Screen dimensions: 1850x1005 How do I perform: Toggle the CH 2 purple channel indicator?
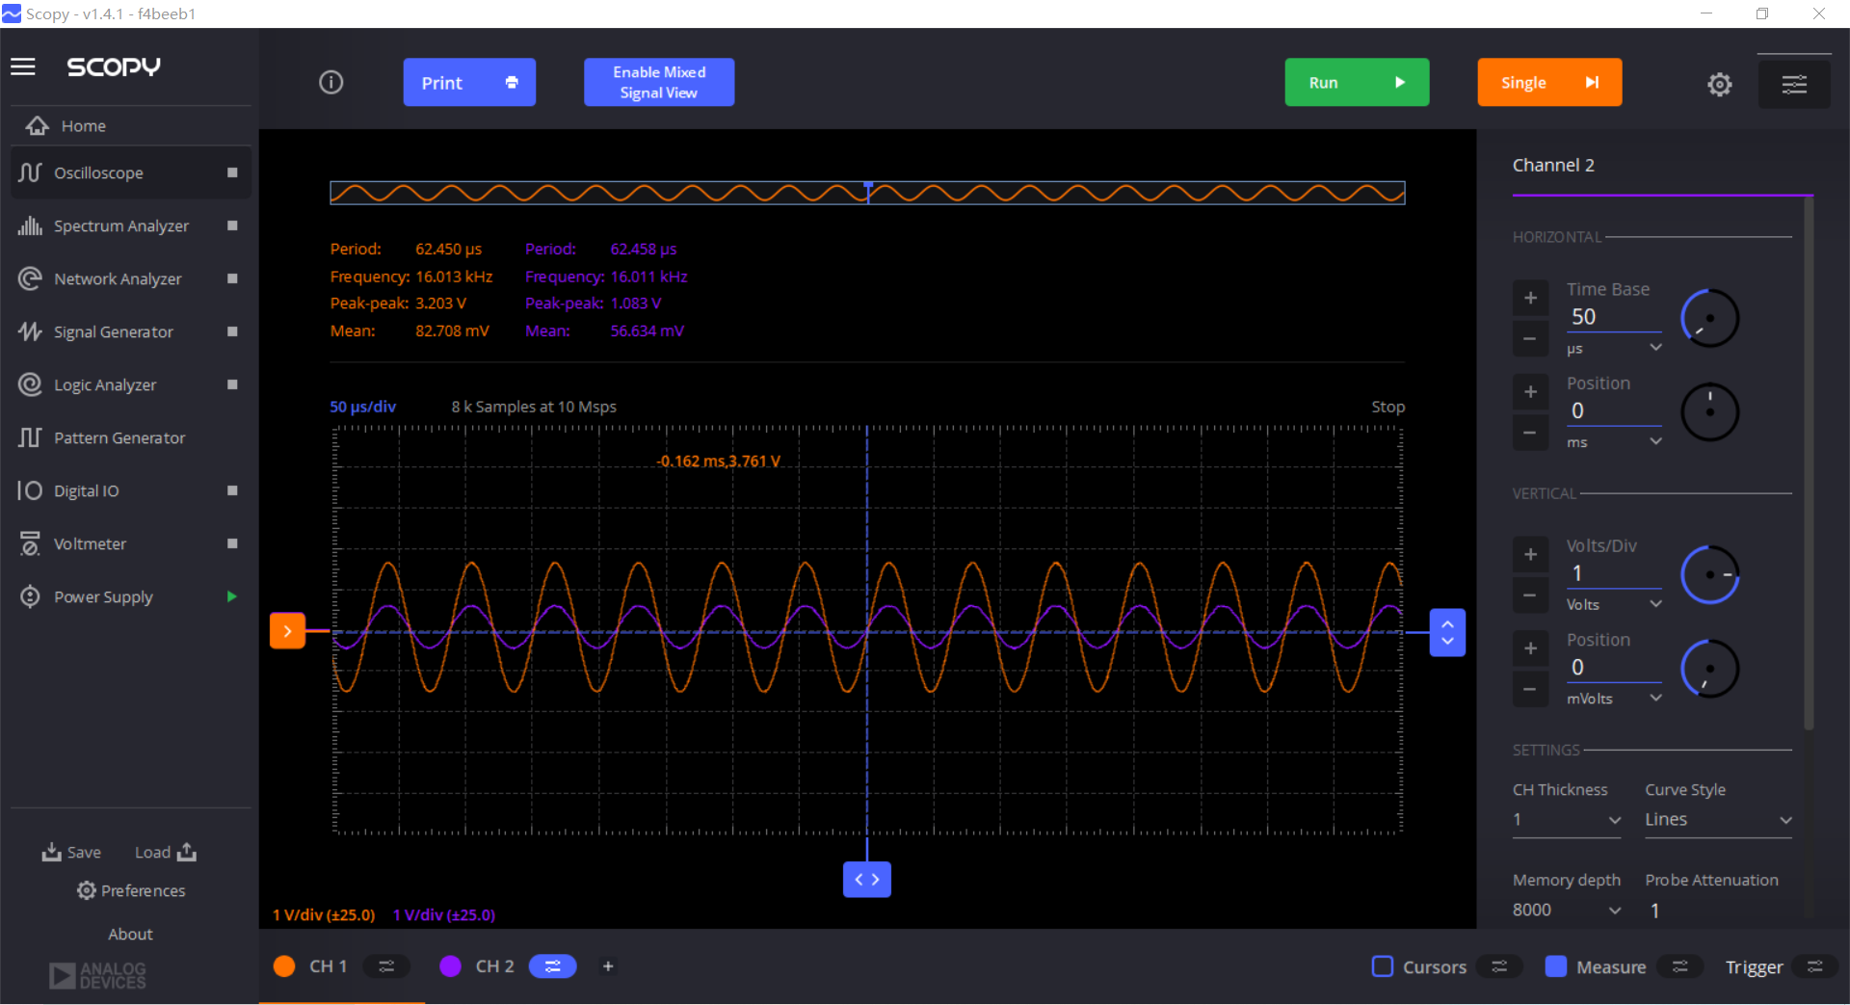point(450,966)
